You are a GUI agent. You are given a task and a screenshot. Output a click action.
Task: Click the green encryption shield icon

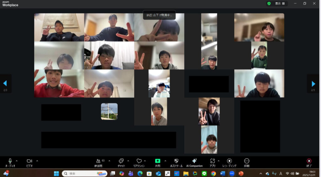pyautogui.click(x=269, y=3)
